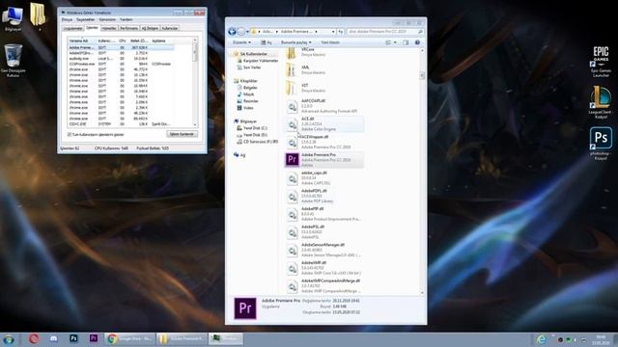Open the Düzenle menu in Explorer toolbar
Viewport: 618px width, 347px height.
pos(241,42)
